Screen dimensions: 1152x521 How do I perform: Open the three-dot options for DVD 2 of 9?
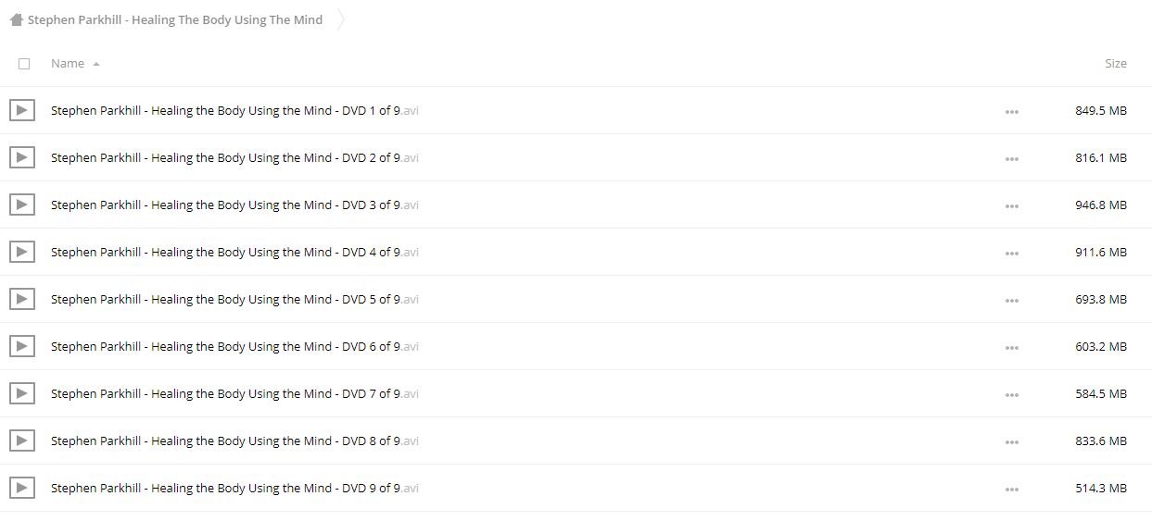1011,159
